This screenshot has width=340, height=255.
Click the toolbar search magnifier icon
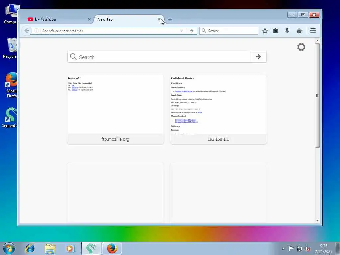[204, 31]
